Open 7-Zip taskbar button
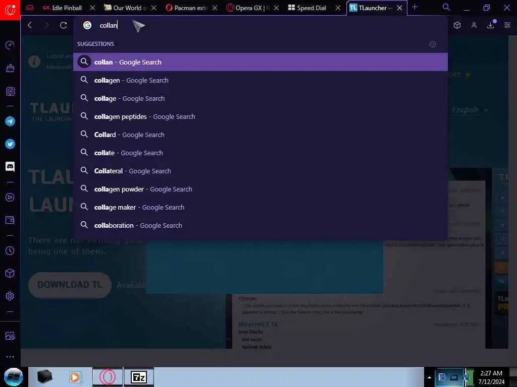 click(x=139, y=377)
